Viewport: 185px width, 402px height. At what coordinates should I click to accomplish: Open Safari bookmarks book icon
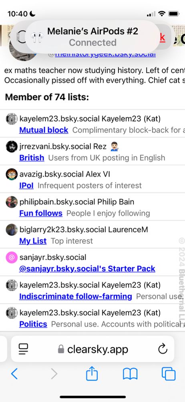coord(130,374)
